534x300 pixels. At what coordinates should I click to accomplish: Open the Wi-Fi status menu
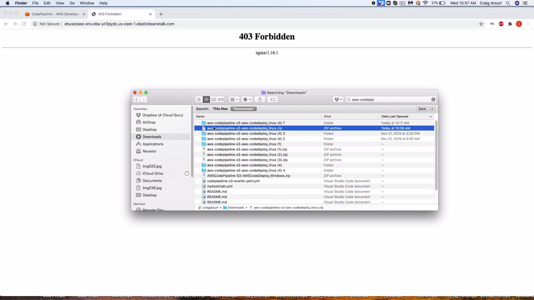pyautogui.click(x=425, y=3)
